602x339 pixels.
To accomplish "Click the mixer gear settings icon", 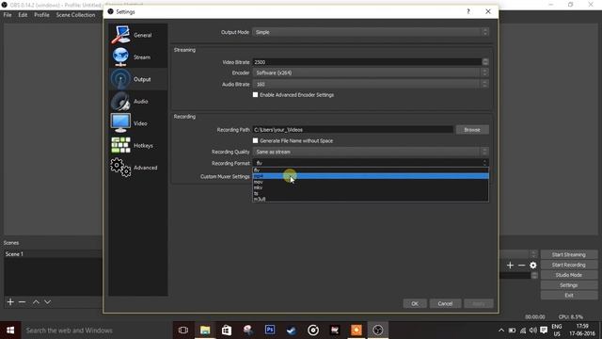I will (533, 266).
